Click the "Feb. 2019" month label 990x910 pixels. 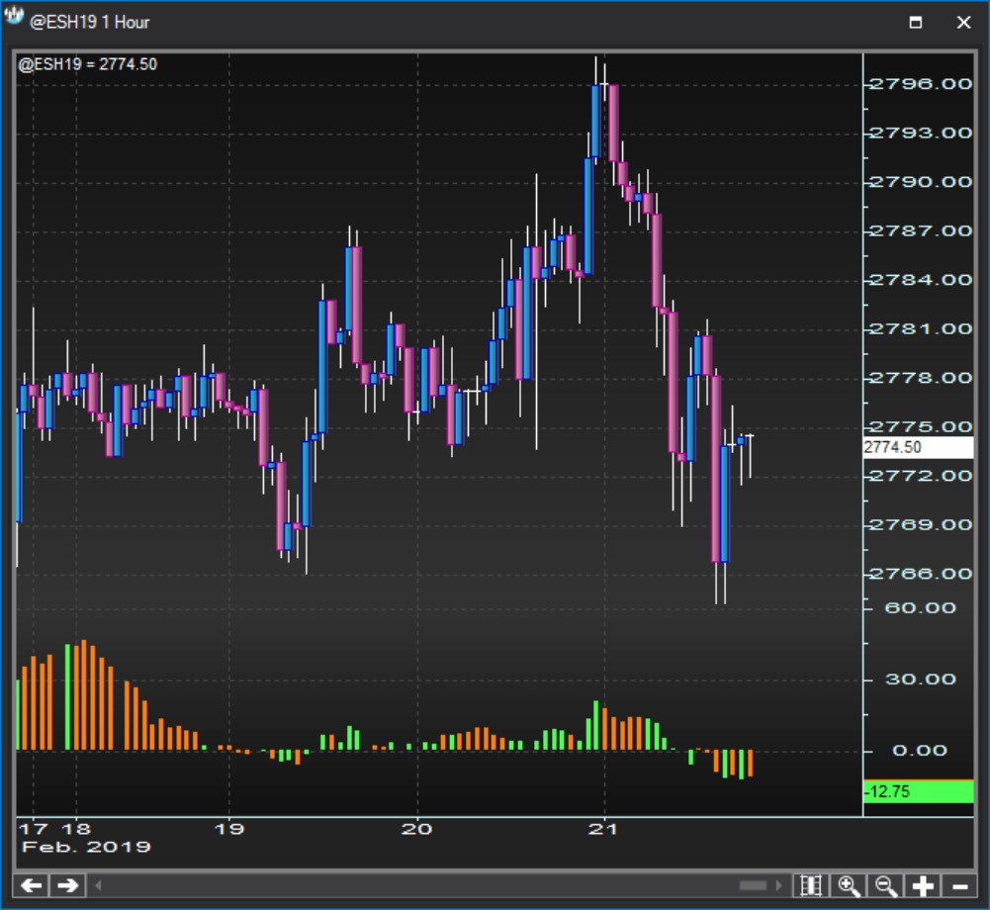coord(86,848)
